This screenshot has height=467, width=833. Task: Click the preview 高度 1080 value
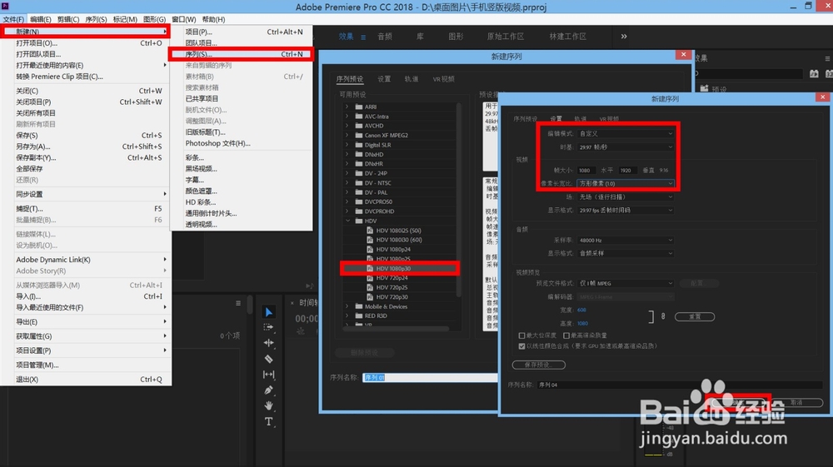583,323
